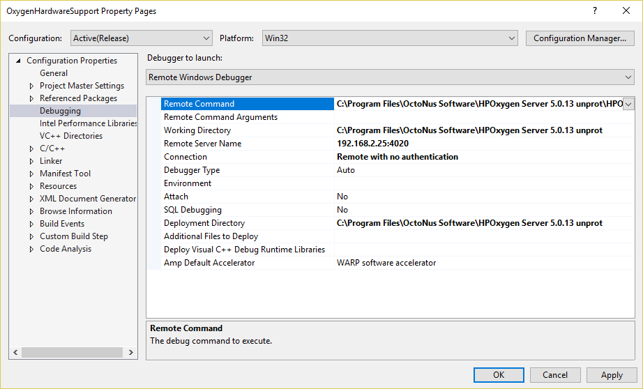Viewport: 643px width, 389px height.
Task: Select Intel Performance Libraries item
Action: [x=88, y=123]
